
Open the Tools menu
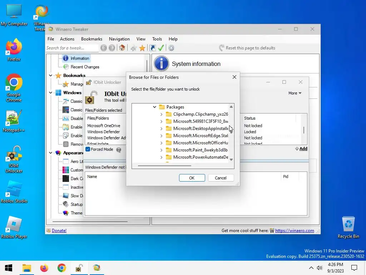pyautogui.click(x=157, y=39)
